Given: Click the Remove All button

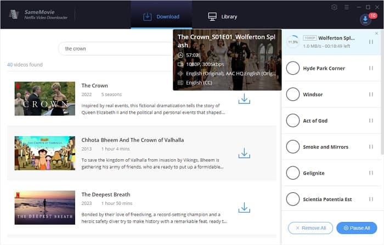Looking at the screenshot, I should [310, 227].
